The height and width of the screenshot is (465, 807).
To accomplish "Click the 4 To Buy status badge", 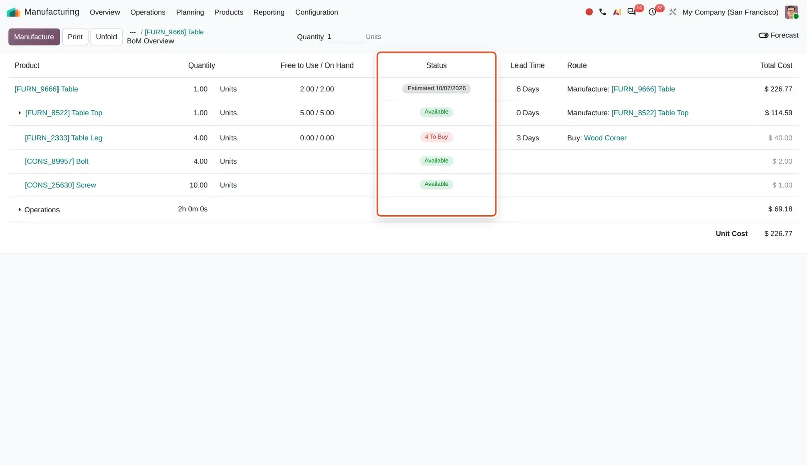I will [x=436, y=137].
